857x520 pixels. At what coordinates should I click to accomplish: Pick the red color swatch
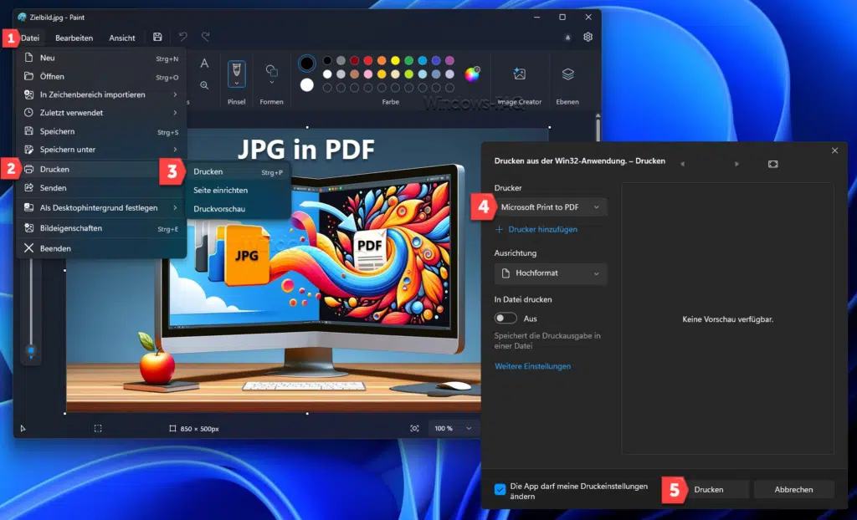coord(354,60)
